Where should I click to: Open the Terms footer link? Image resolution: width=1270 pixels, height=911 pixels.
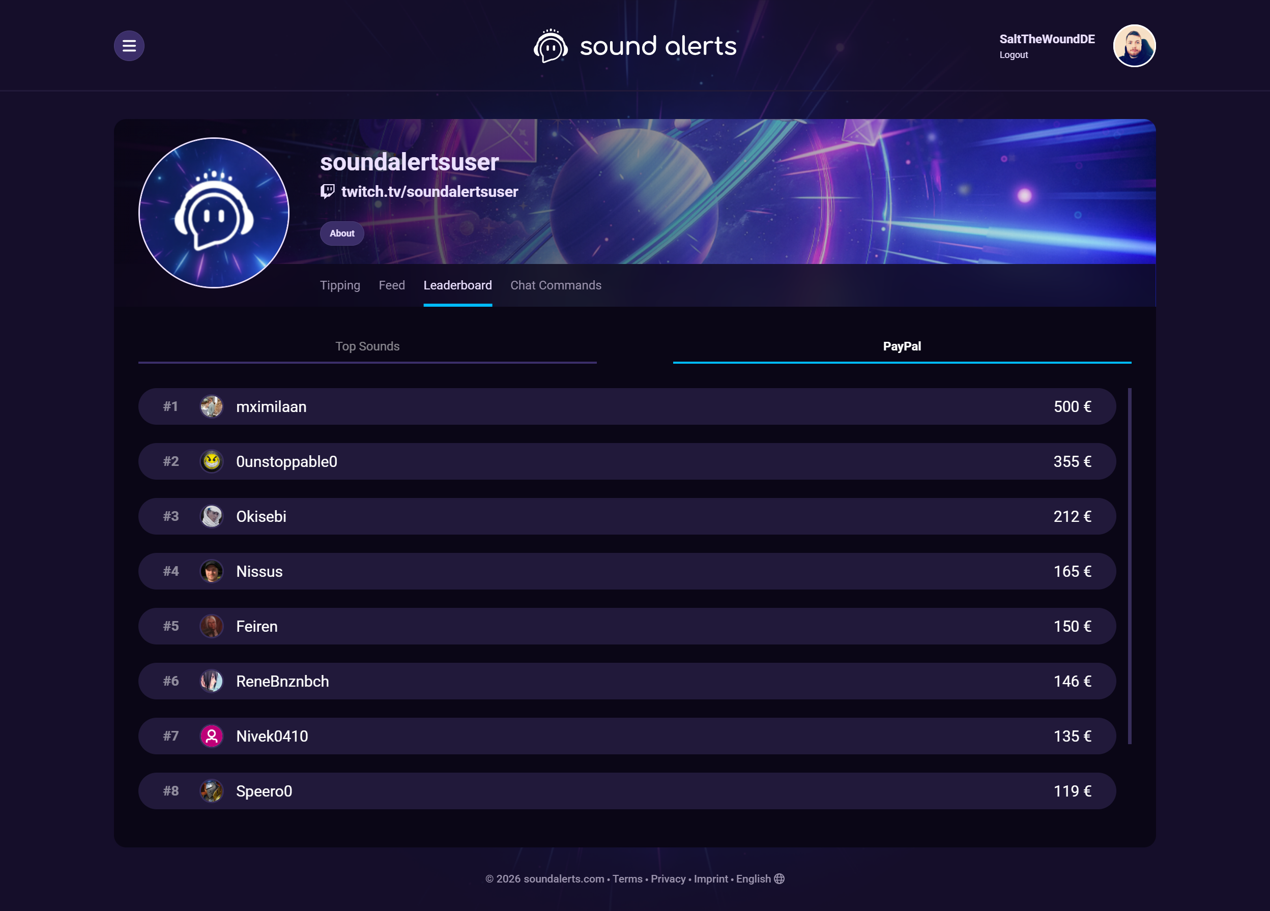click(627, 878)
